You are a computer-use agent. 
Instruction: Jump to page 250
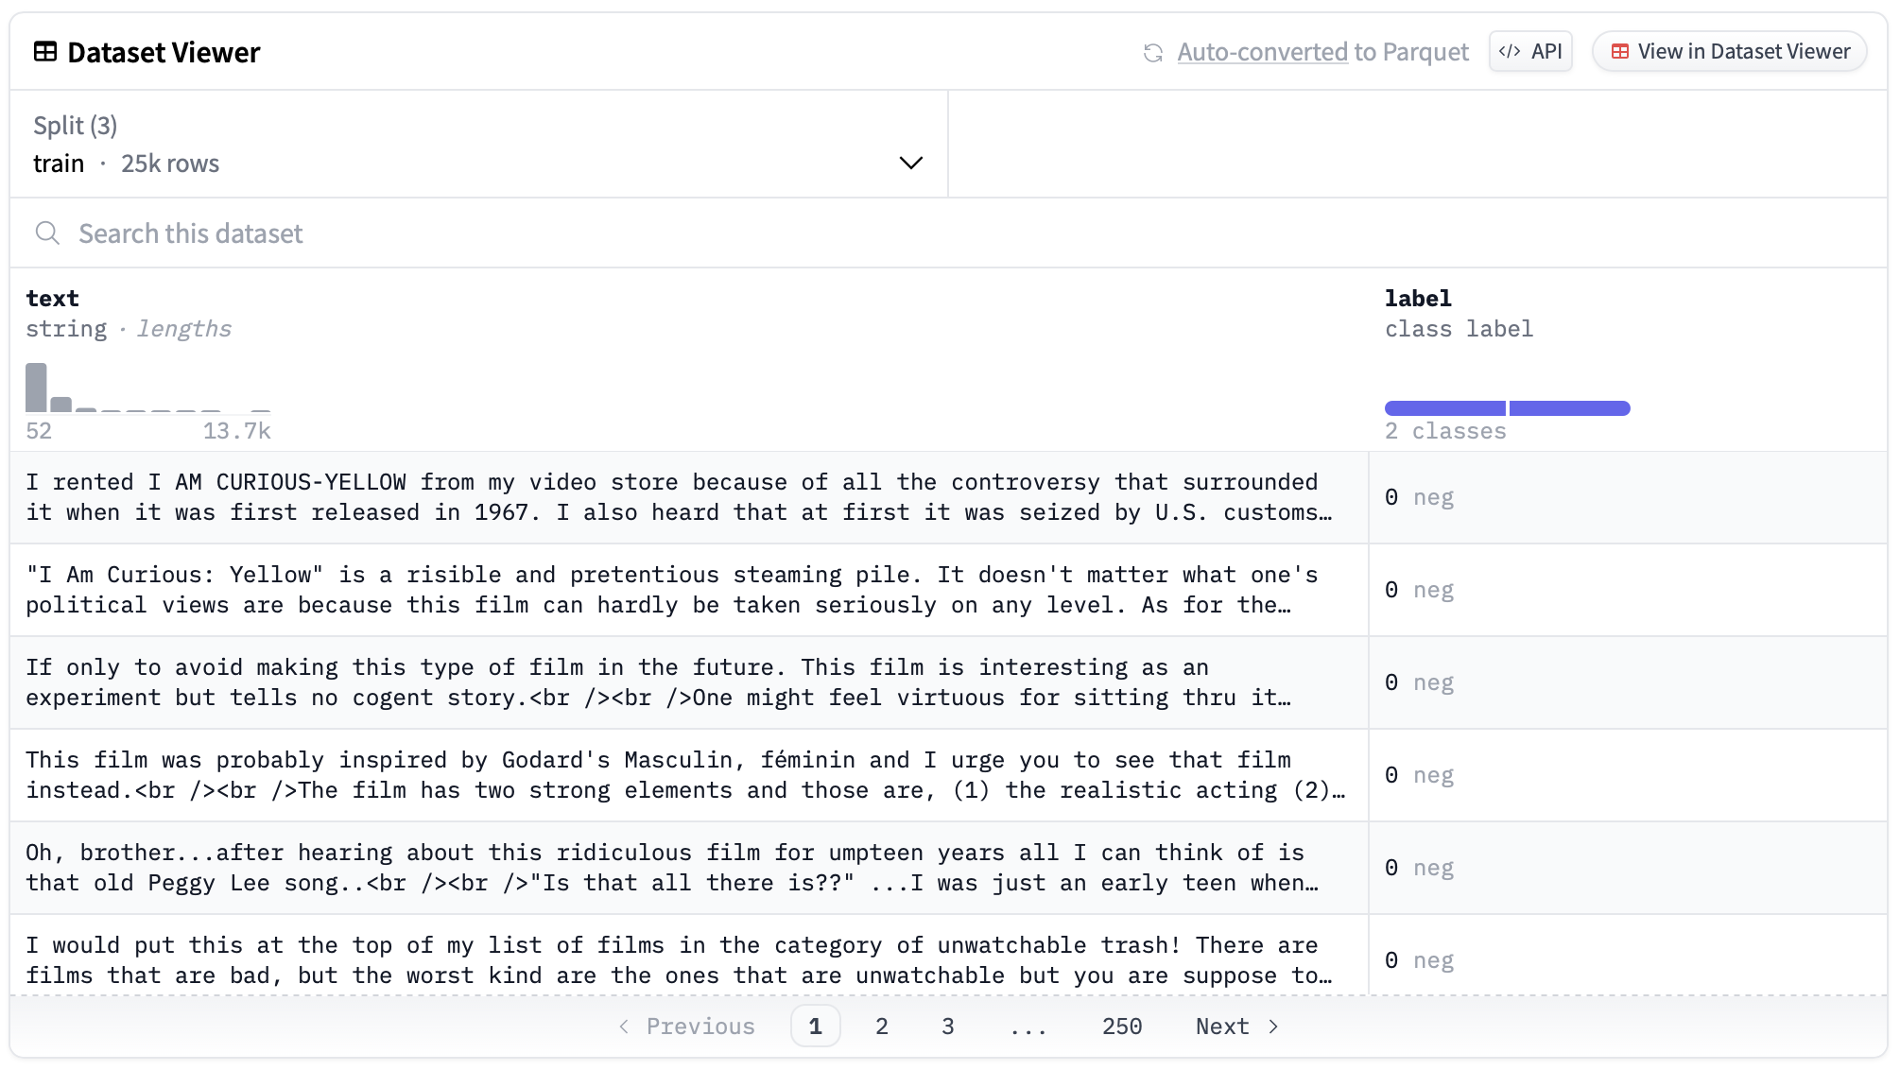(1122, 1027)
